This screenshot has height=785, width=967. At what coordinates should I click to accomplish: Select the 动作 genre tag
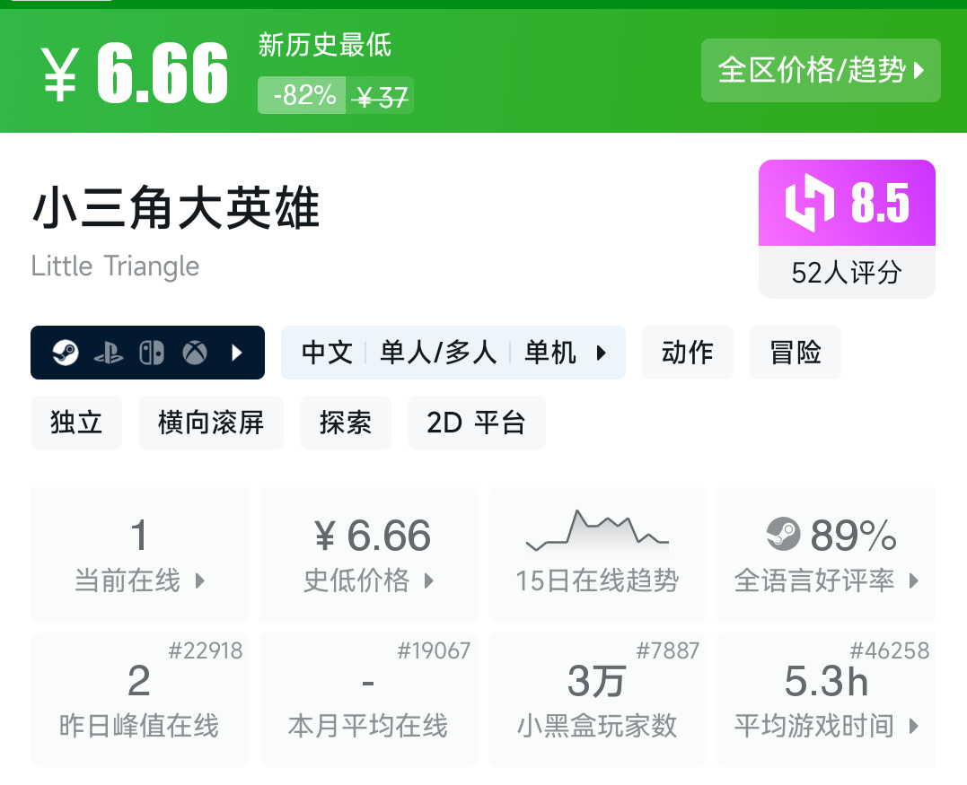(687, 353)
